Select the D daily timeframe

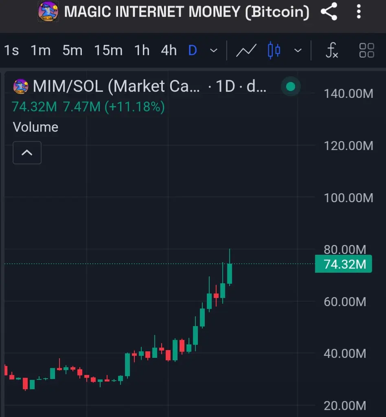[x=193, y=50]
